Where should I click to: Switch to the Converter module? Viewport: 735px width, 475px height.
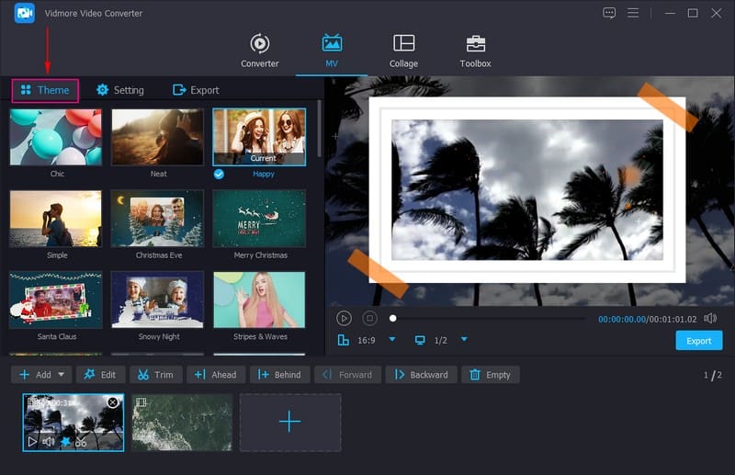[x=259, y=51]
